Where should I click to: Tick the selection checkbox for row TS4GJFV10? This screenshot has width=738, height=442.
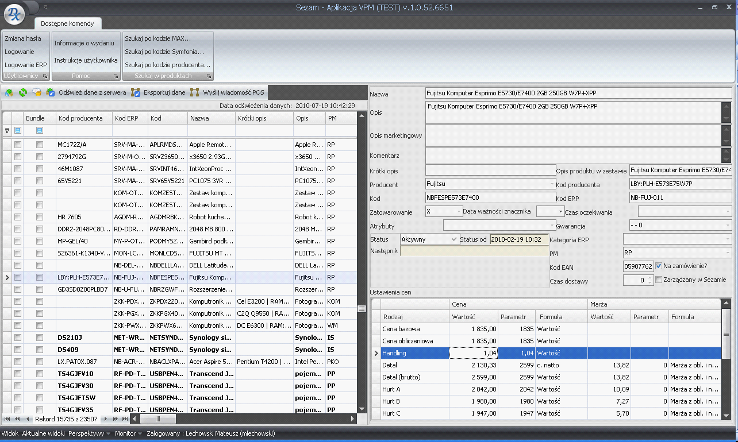18,374
